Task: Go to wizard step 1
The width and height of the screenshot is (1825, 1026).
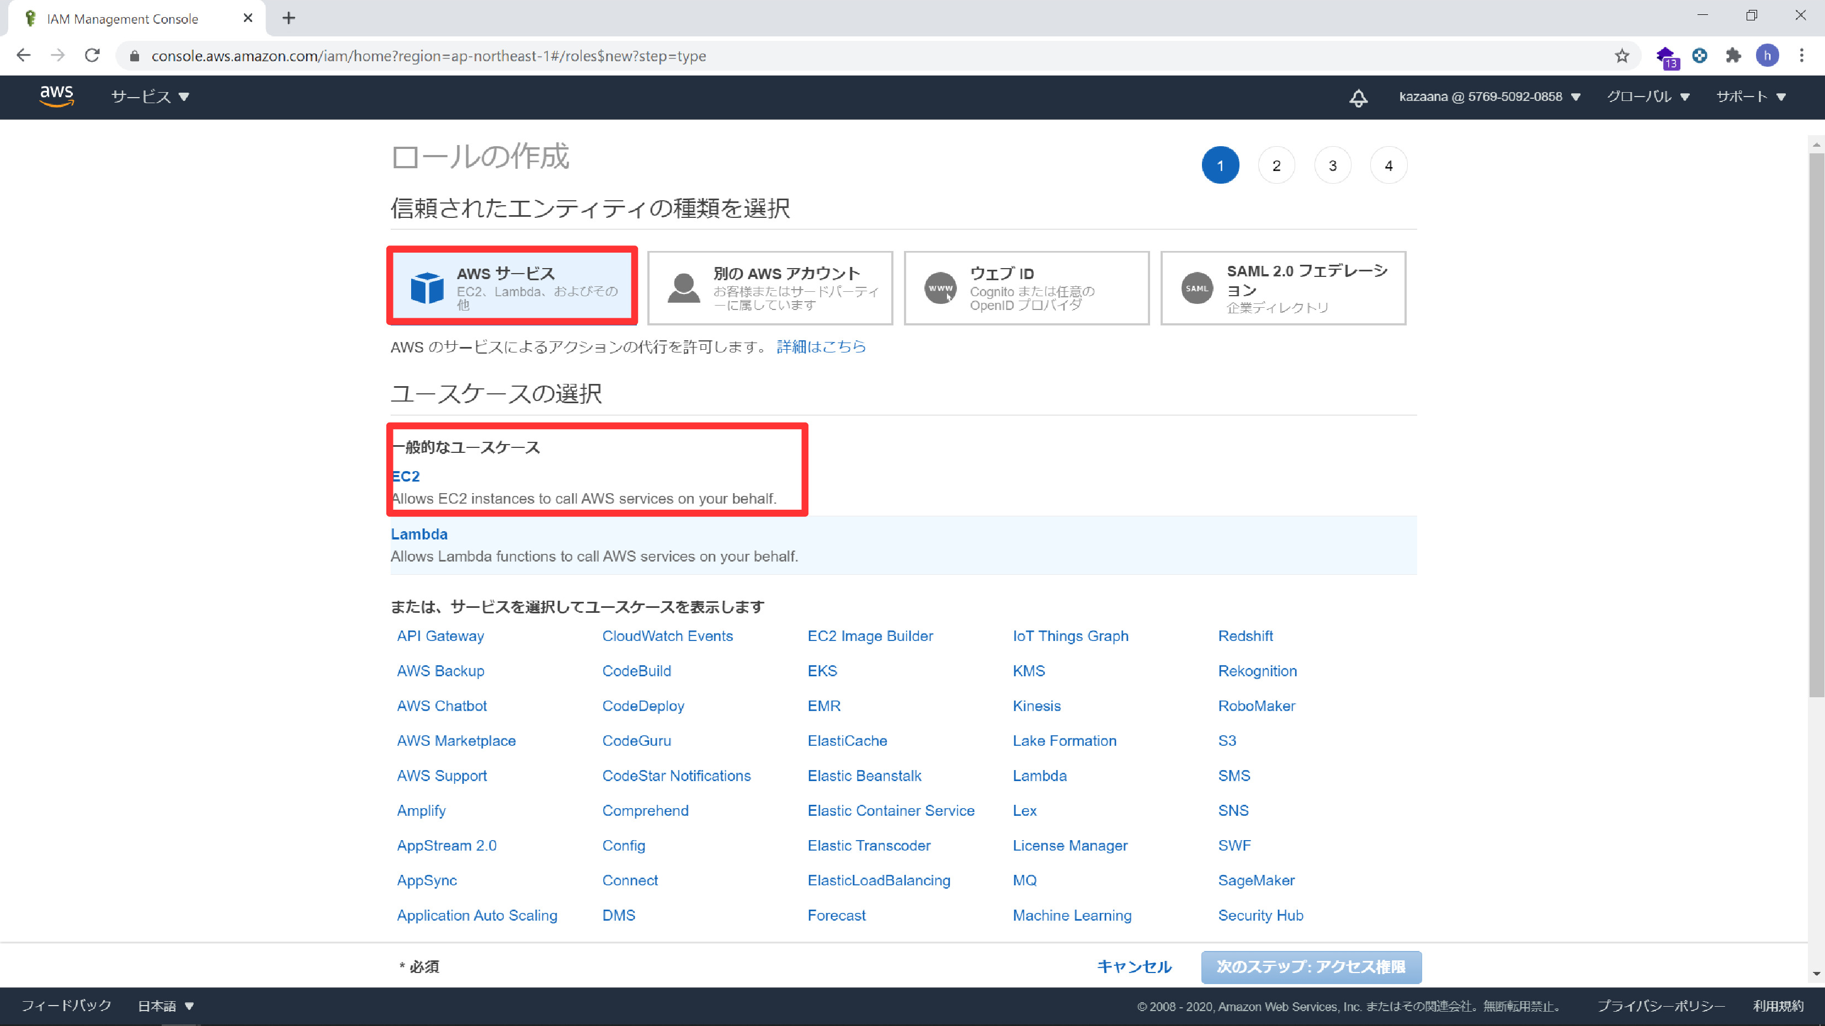Action: [x=1220, y=165]
